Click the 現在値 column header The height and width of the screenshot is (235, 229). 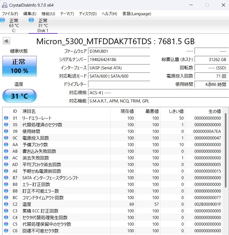[123, 111]
